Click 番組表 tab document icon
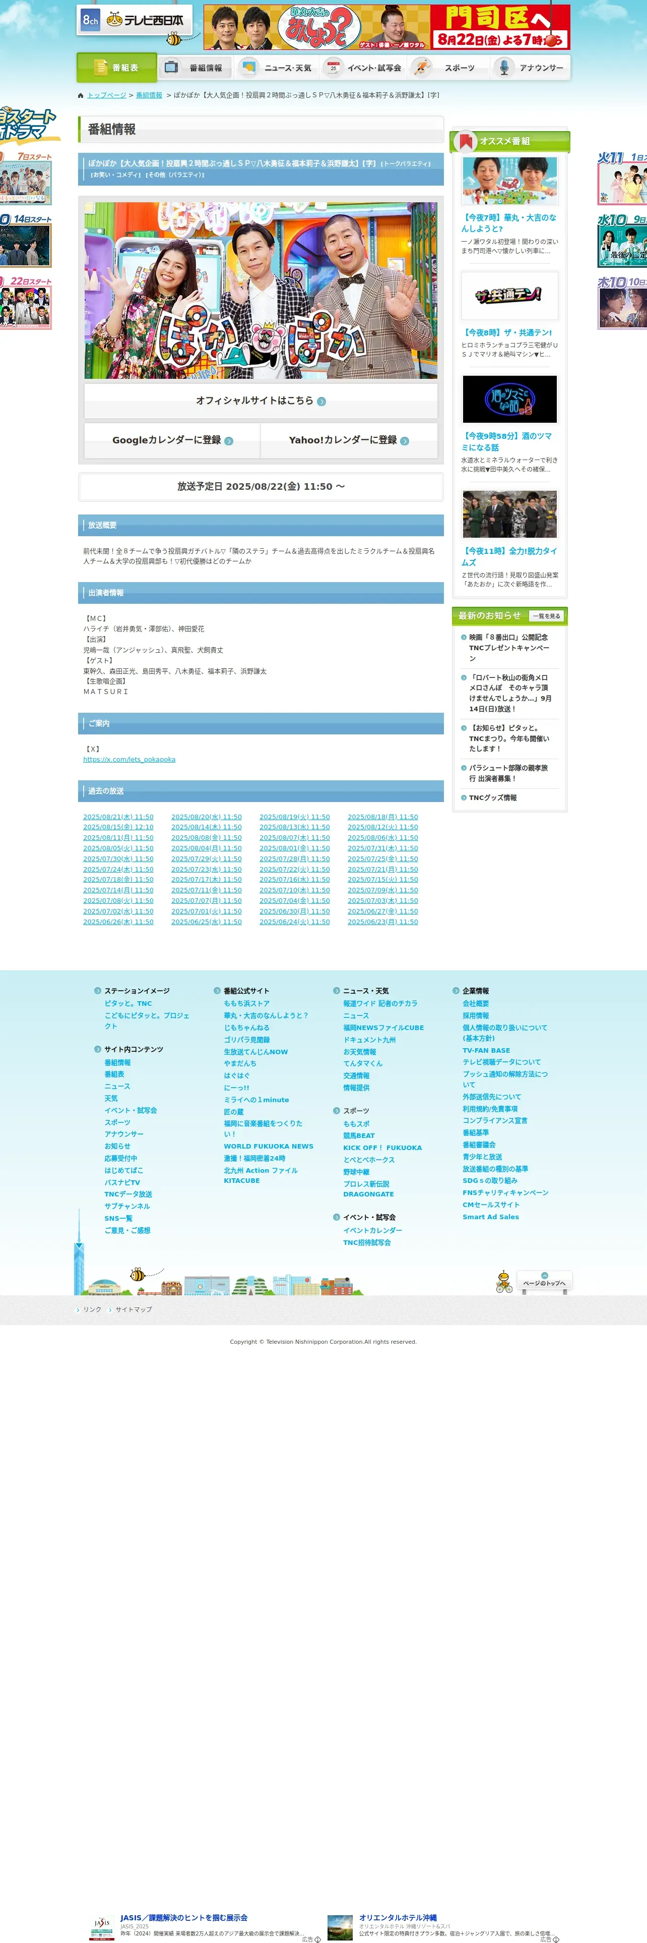 click(101, 67)
